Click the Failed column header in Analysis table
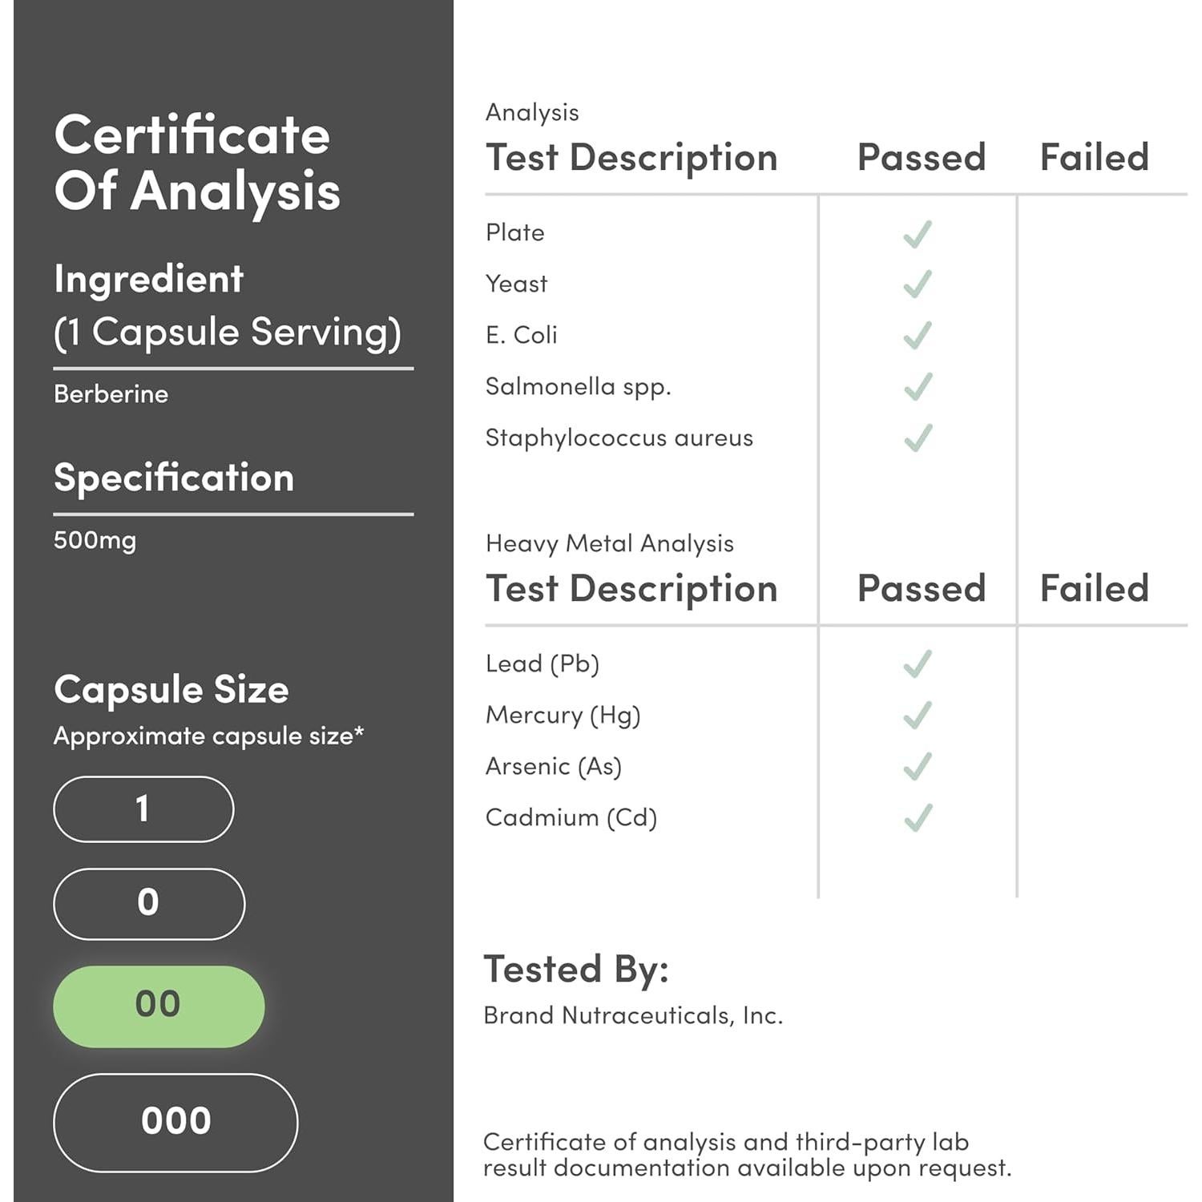The width and height of the screenshot is (1202, 1202). coord(1094,157)
